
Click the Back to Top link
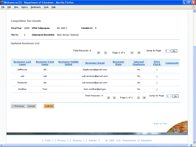click(159, 123)
